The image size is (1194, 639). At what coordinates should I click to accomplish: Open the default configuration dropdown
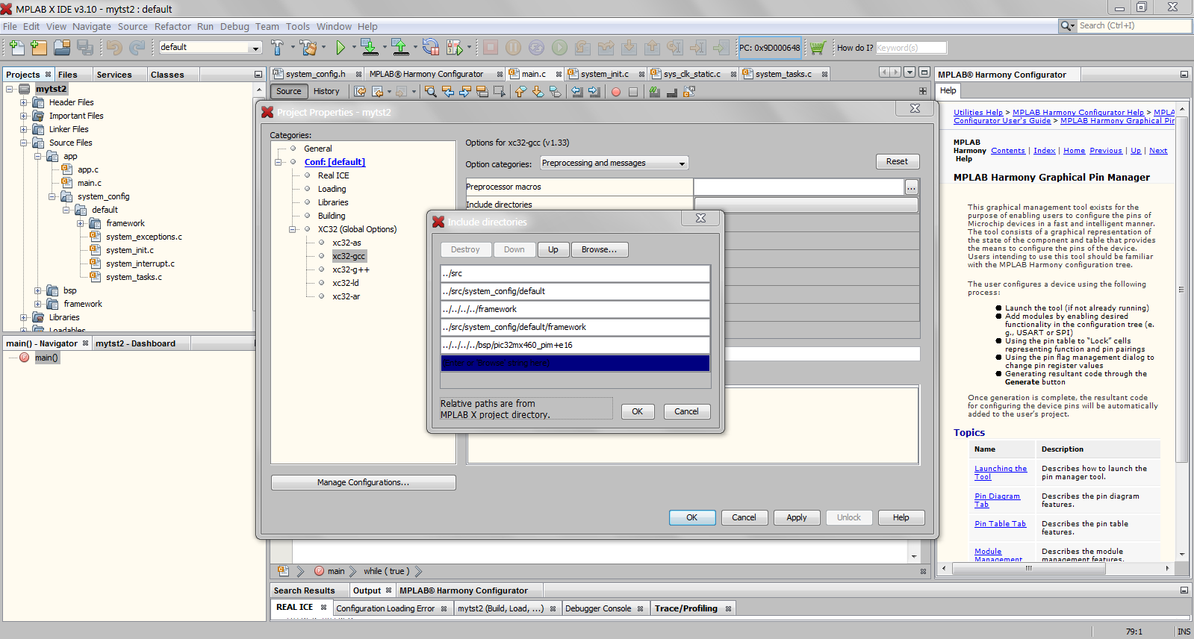pyautogui.click(x=255, y=48)
